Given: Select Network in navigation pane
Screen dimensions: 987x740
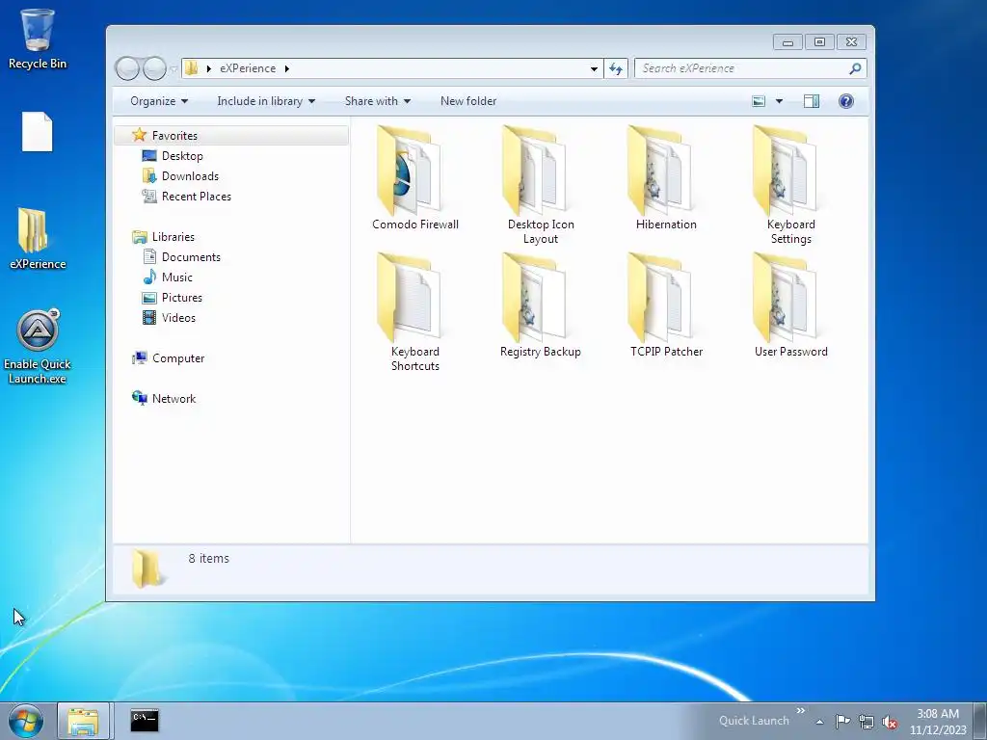Looking at the screenshot, I should (x=173, y=398).
